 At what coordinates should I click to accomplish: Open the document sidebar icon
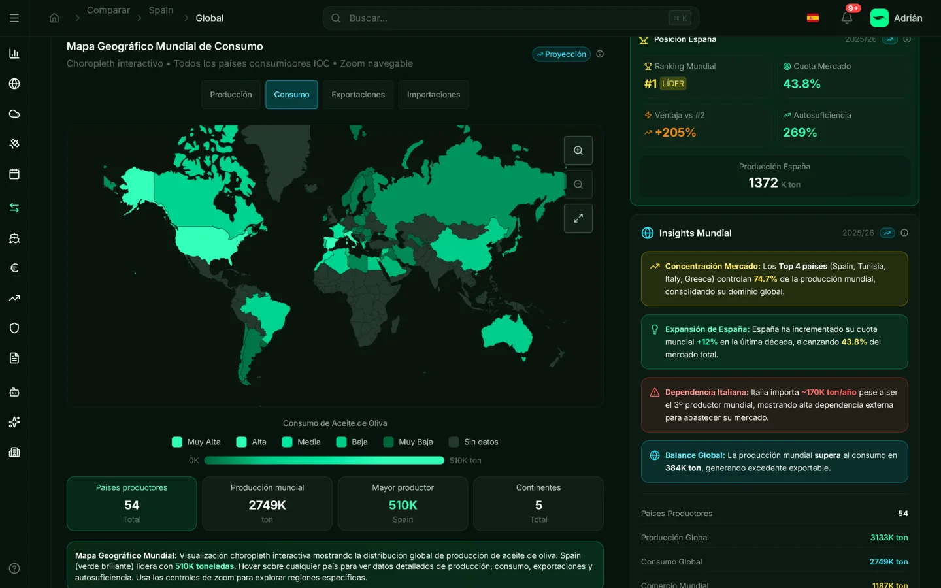(14, 358)
